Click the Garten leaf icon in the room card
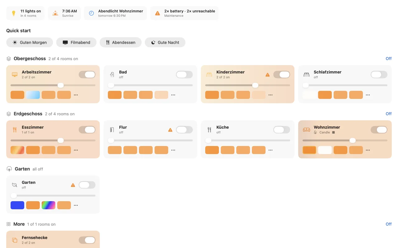This screenshot has height=248, width=398. coord(15,185)
